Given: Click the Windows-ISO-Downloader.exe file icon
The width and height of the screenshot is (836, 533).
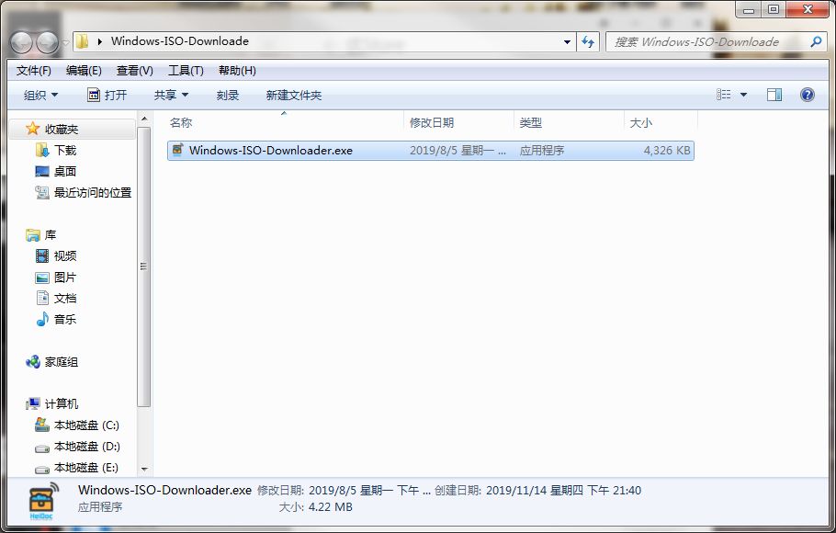Looking at the screenshot, I should tap(177, 150).
